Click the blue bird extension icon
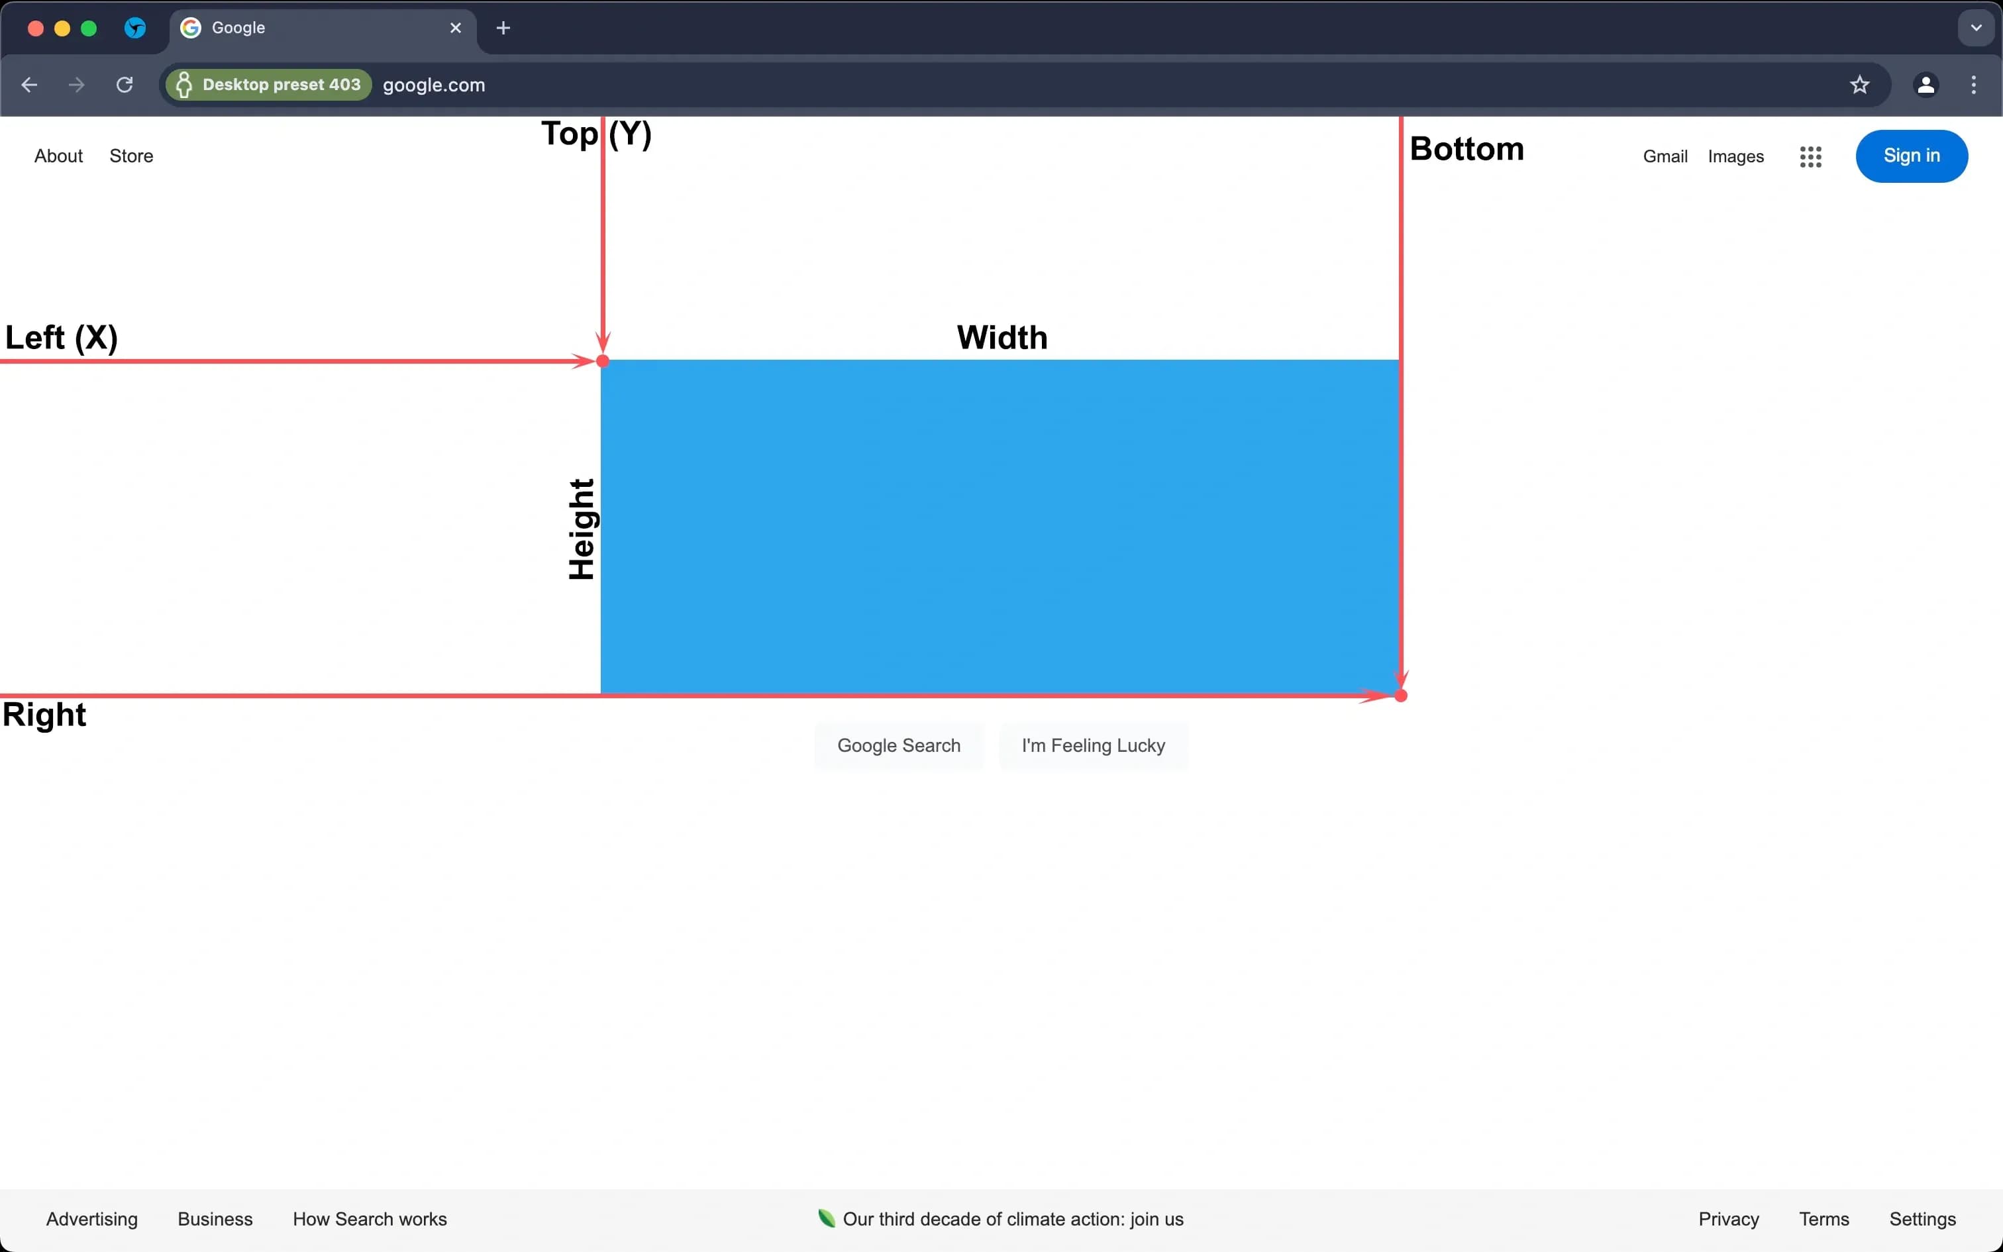The height and width of the screenshot is (1252, 2003). point(135,28)
